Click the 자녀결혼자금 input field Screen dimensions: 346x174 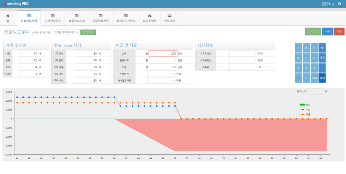pos(161,81)
